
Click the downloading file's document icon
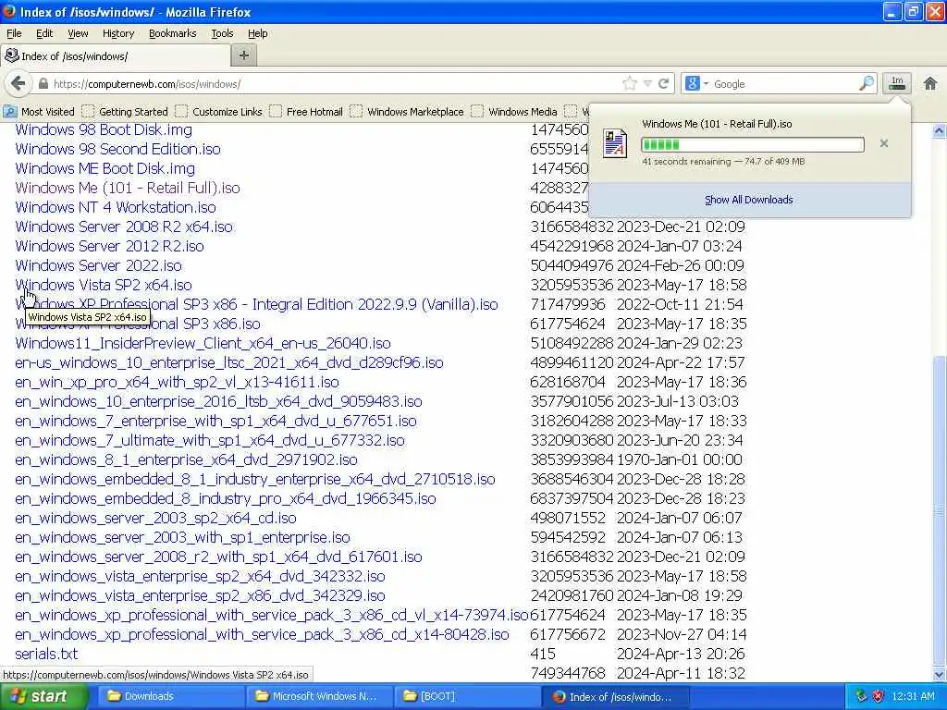(x=615, y=143)
